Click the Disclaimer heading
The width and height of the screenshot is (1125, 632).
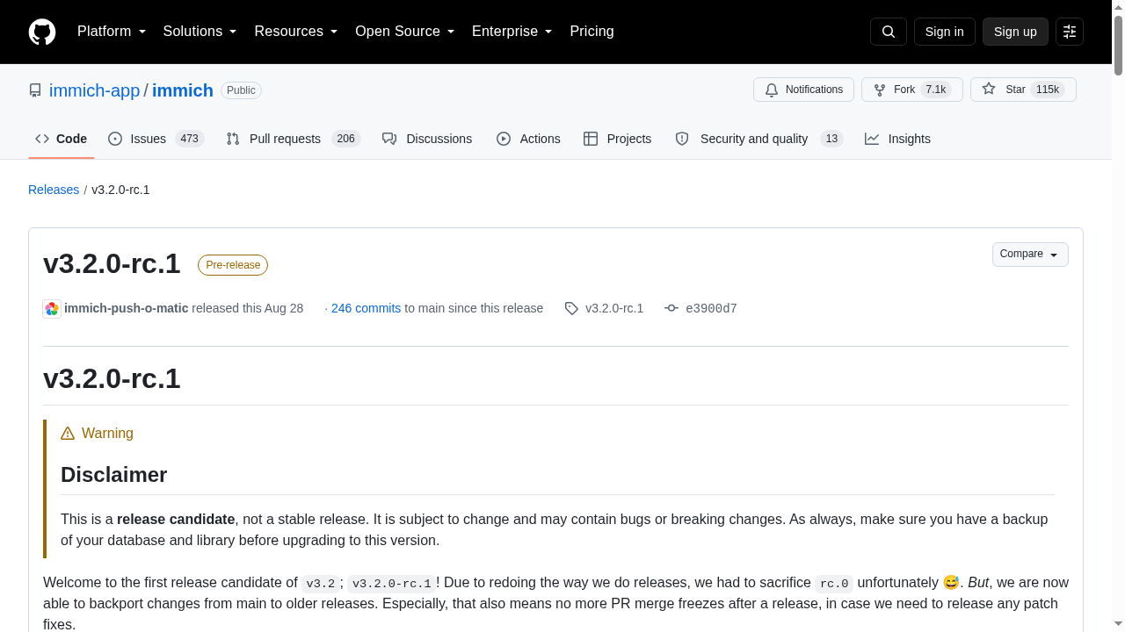click(114, 475)
